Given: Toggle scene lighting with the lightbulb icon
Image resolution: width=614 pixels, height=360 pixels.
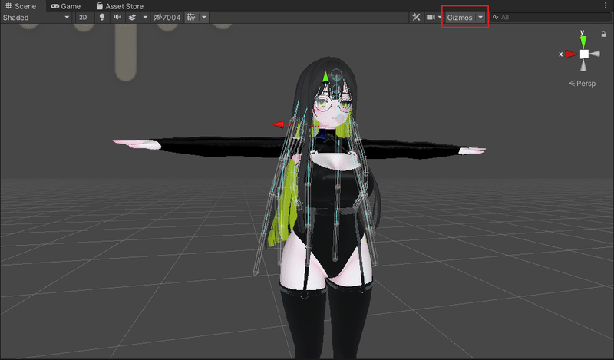Looking at the screenshot, I should coord(102,17).
